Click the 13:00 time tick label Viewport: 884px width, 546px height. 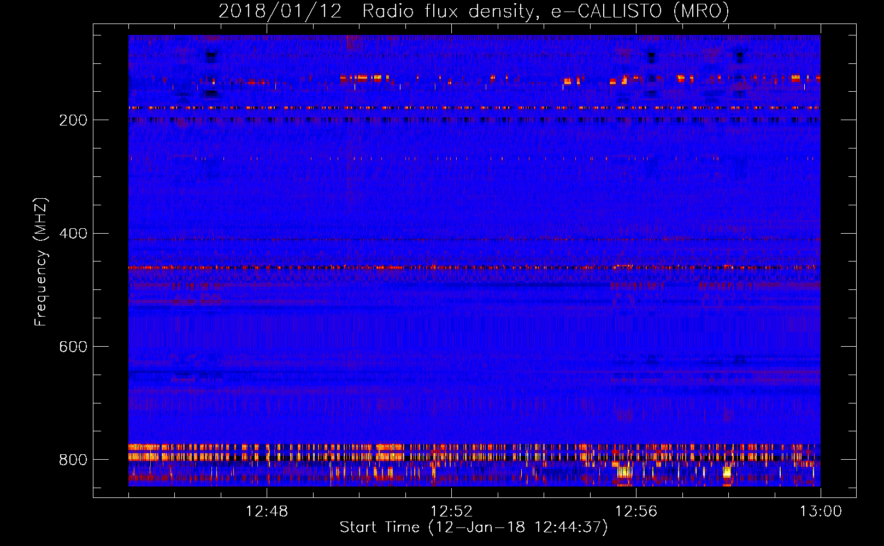(x=821, y=512)
